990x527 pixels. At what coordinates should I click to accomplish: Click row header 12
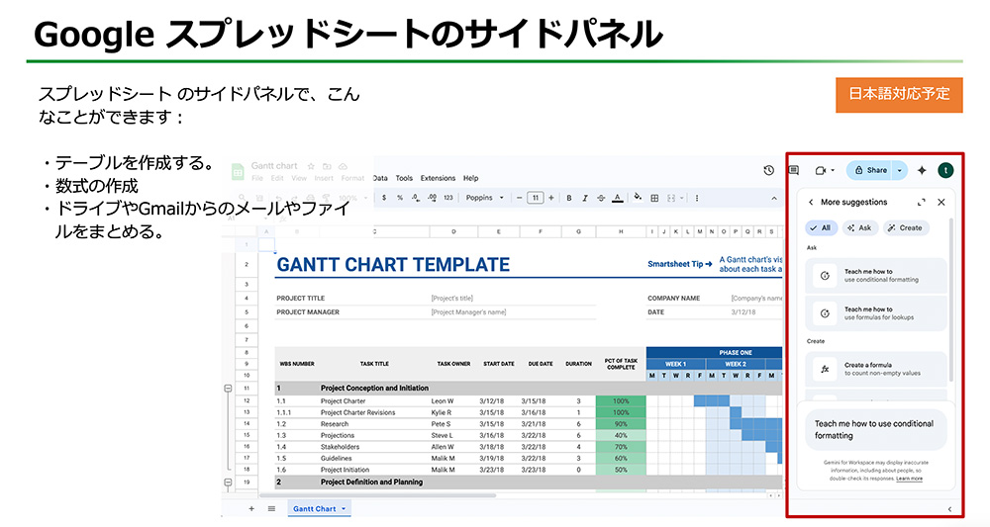pos(247,400)
